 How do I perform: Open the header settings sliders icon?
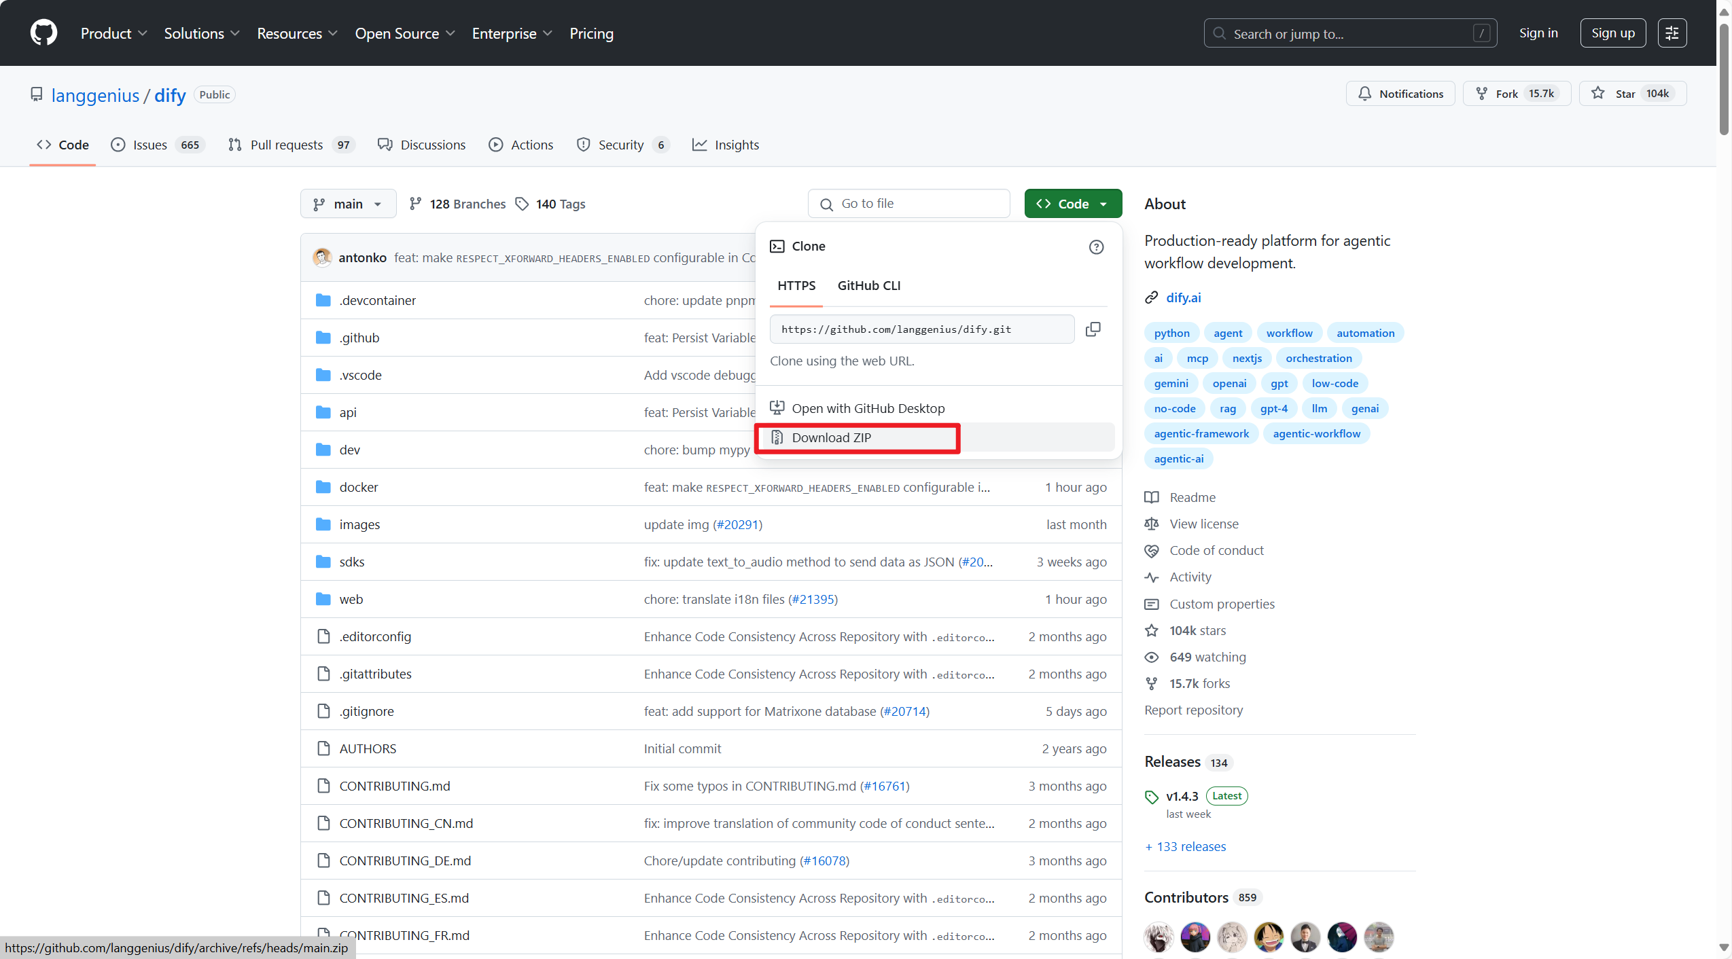point(1672,33)
